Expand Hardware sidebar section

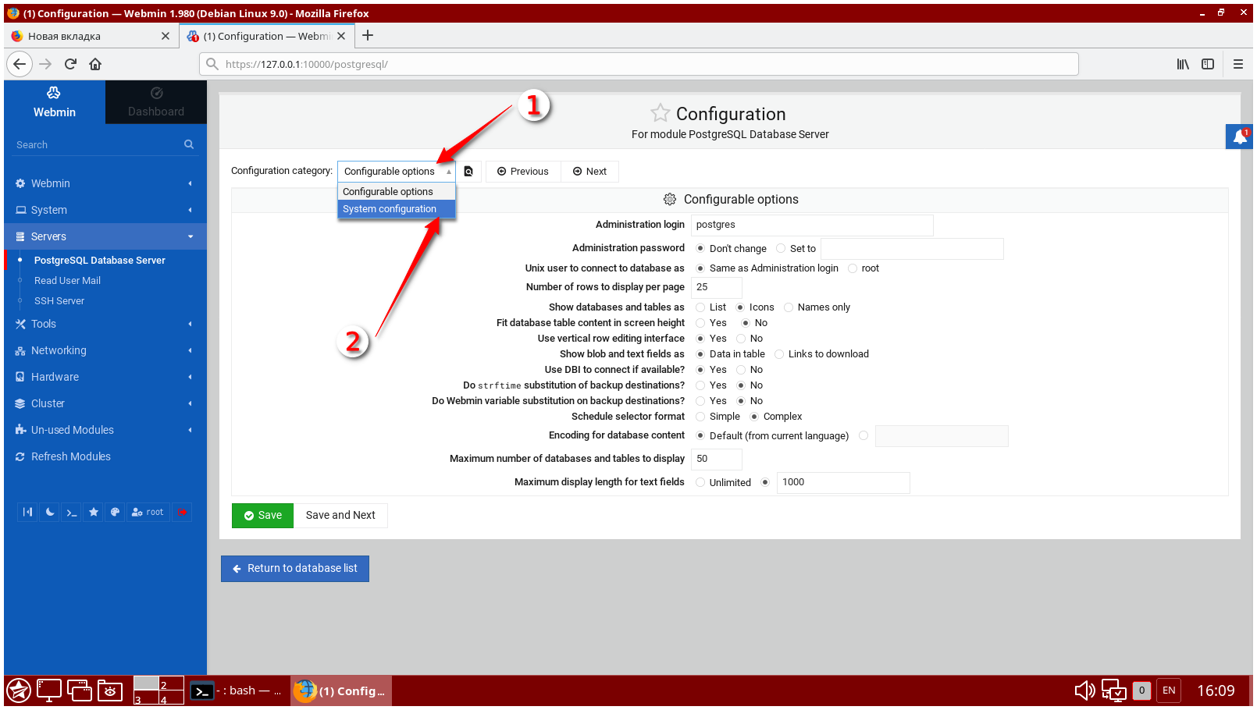(105, 377)
